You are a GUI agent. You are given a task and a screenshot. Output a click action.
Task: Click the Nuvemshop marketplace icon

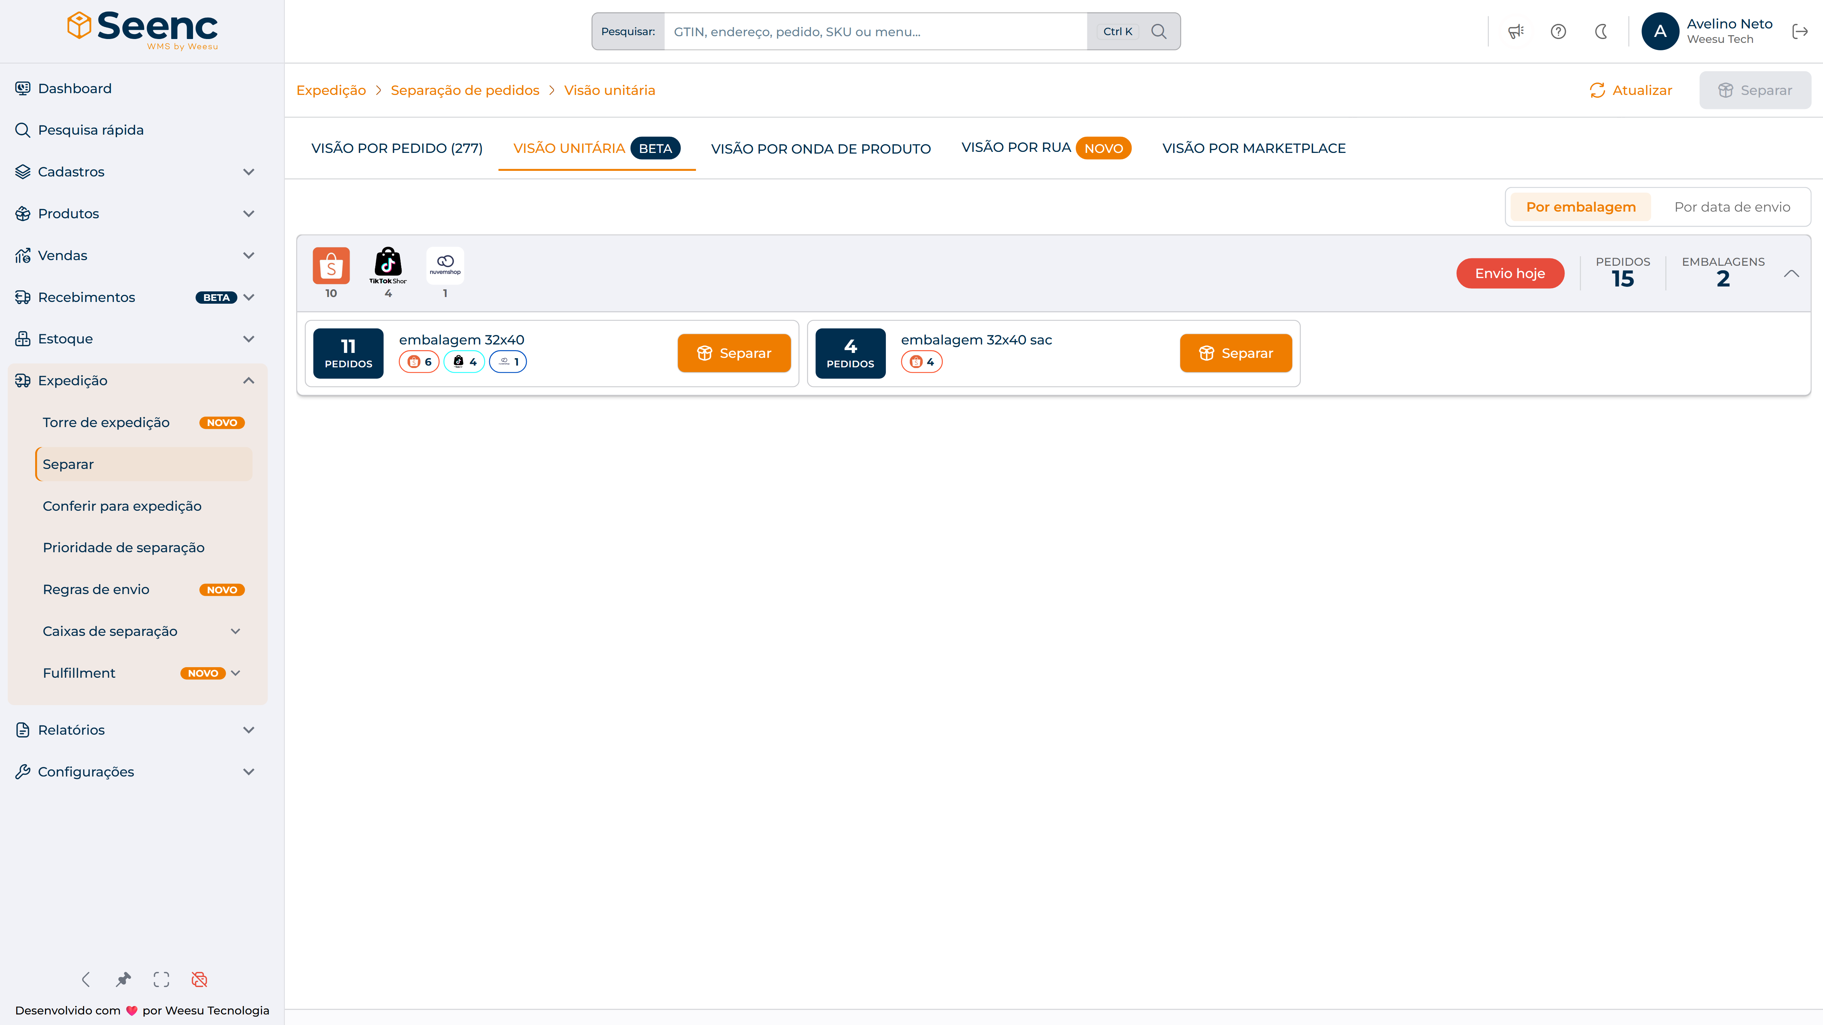point(445,265)
